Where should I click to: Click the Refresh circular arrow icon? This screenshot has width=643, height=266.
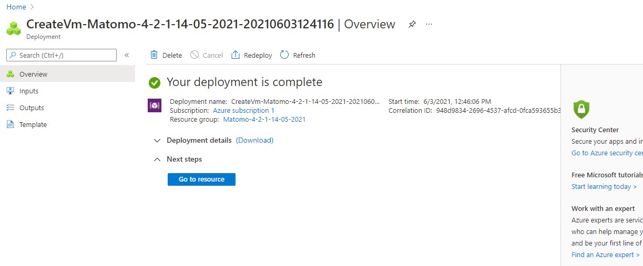pyautogui.click(x=284, y=55)
